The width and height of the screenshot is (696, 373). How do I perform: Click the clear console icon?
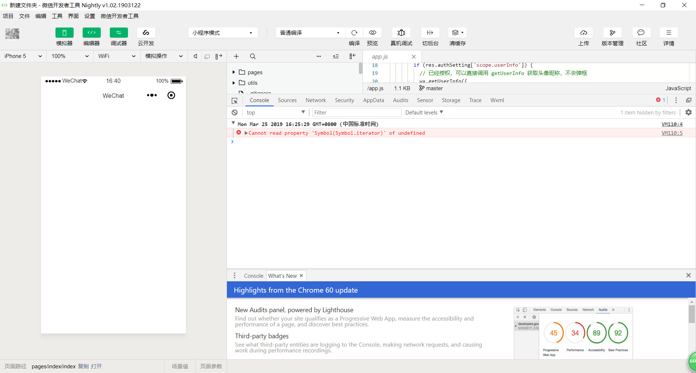click(x=235, y=113)
